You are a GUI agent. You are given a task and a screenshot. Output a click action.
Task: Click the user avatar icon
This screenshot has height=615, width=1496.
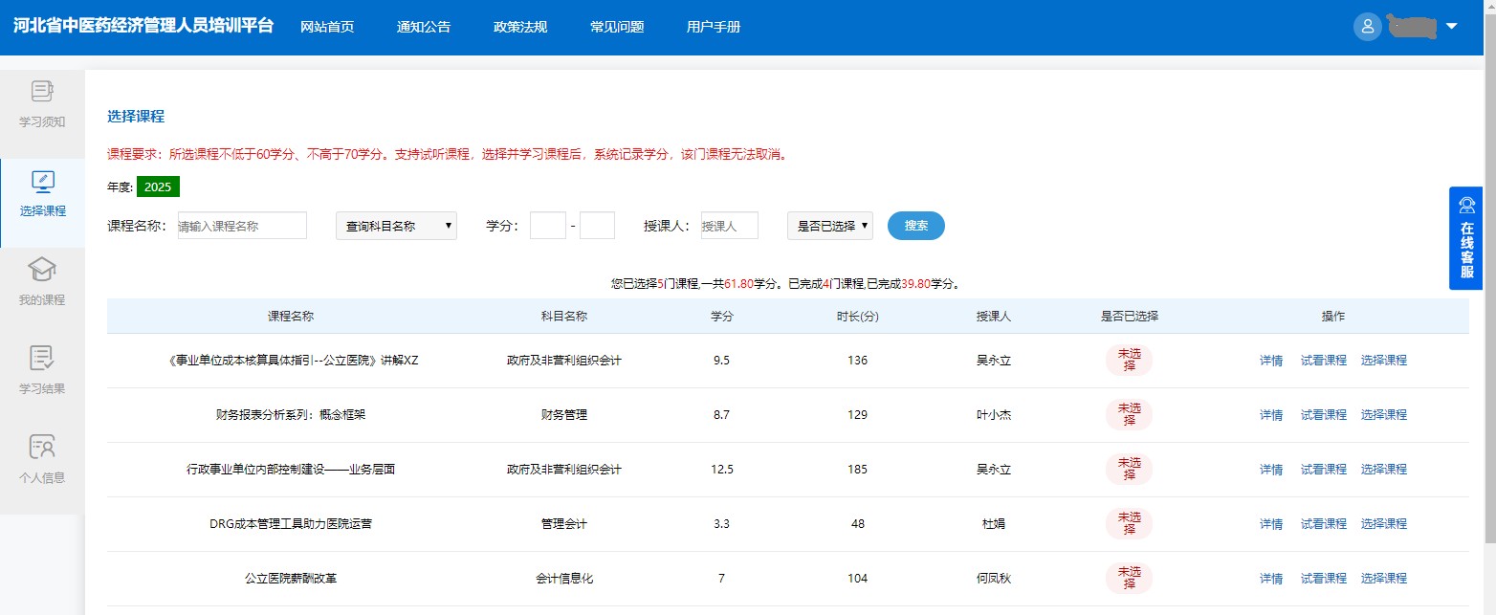[x=1367, y=26]
